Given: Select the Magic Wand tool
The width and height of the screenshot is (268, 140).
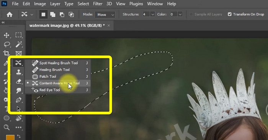Looking at the screenshot, I should tap(18, 45).
